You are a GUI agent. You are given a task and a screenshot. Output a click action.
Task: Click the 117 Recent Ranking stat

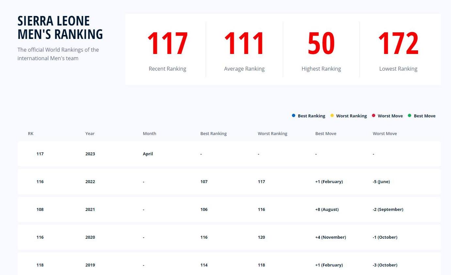[167, 43]
